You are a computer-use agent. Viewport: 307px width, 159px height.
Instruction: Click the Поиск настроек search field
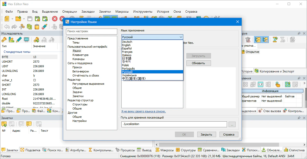[x=92, y=31]
